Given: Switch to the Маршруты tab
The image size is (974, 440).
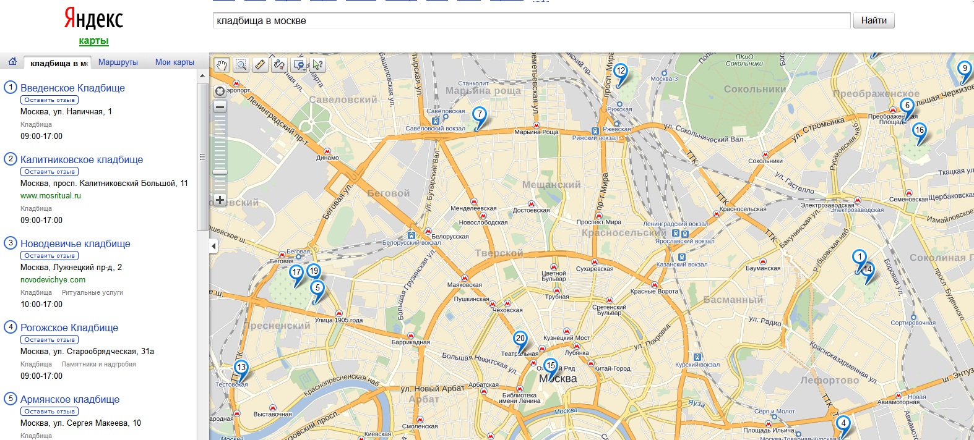Looking at the screenshot, I should point(118,62).
